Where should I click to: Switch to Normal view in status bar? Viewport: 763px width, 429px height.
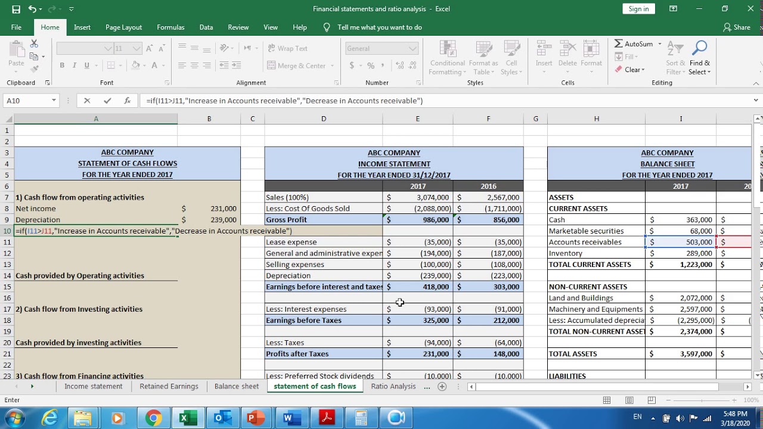[x=607, y=400]
